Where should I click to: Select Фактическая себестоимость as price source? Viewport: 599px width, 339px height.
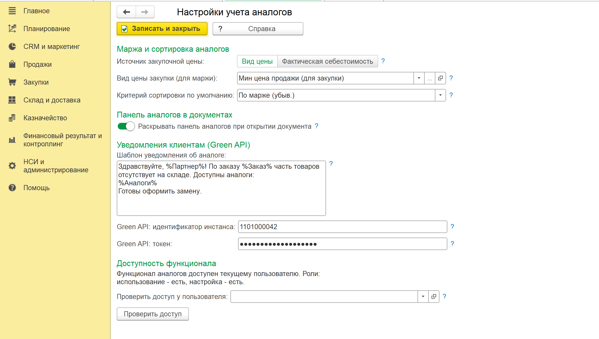(328, 61)
